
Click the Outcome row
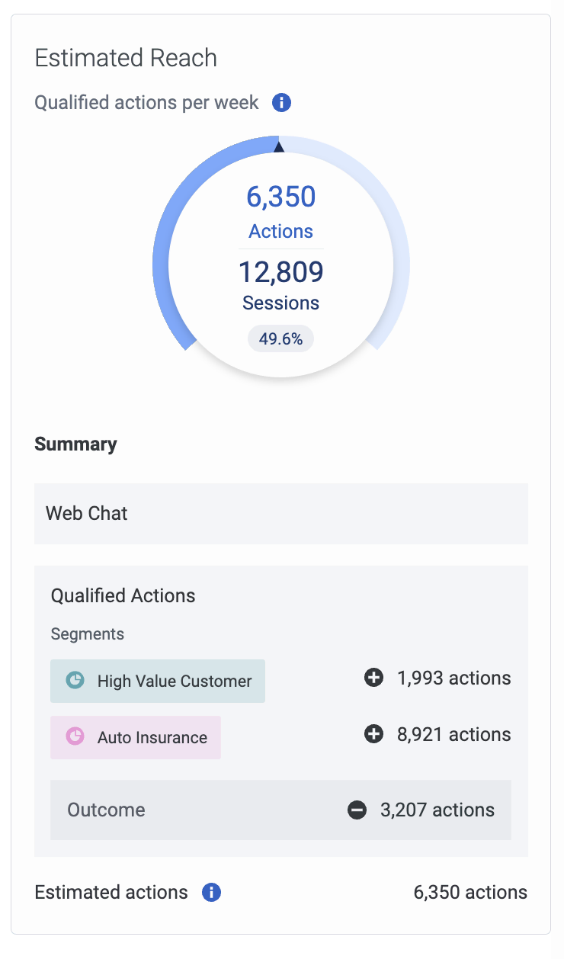[x=280, y=810]
